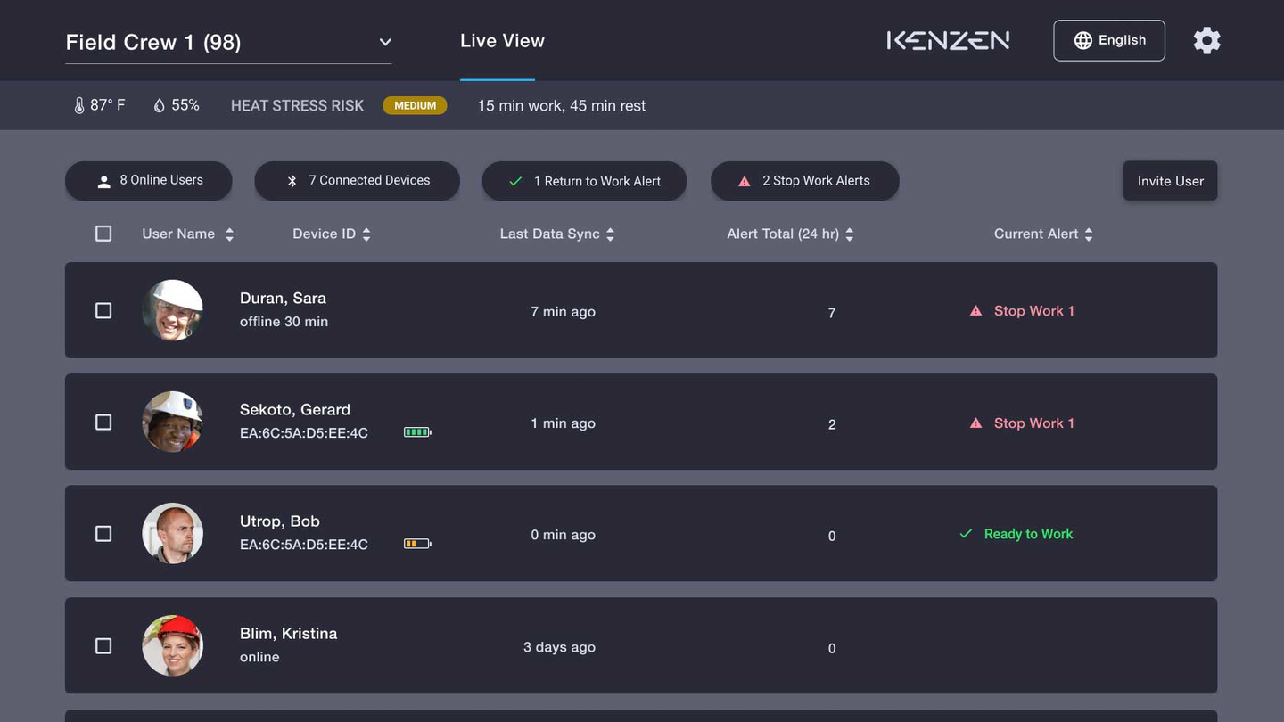The width and height of the screenshot is (1284, 722).
Task: Filter by 2 Stop Work Alerts
Action: 804,181
